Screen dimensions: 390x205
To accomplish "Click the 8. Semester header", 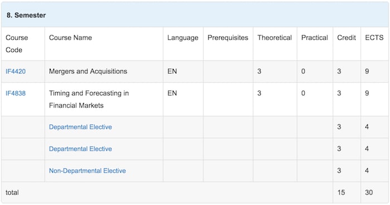I will pos(26,16).
